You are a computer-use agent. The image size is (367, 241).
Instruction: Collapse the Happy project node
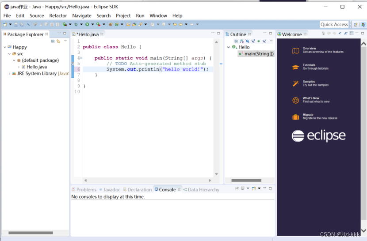pyautogui.click(x=5, y=47)
